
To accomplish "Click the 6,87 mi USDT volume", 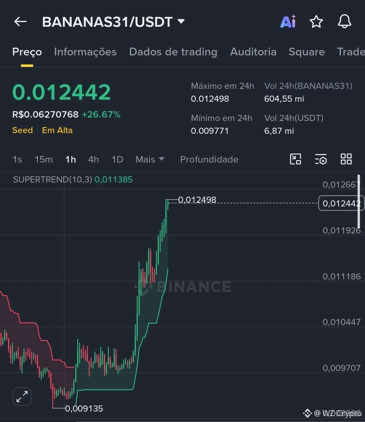I will [279, 131].
